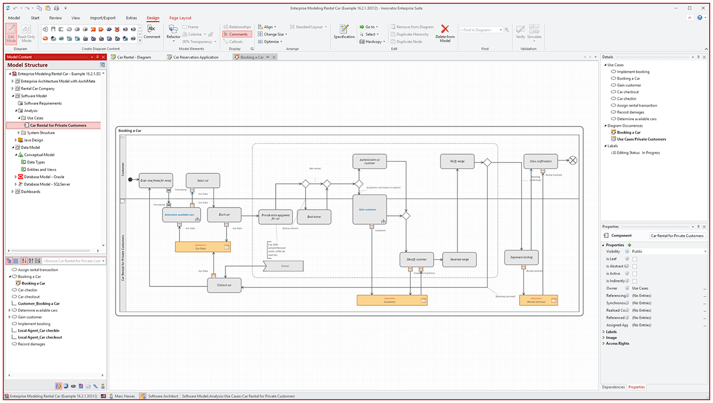The image size is (713, 403).
Task: Select the Car Reservation Application tab
Action: (x=192, y=57)
